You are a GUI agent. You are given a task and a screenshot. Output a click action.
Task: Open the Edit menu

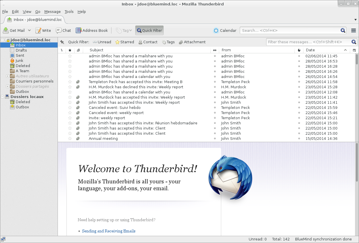click(15, 12)
